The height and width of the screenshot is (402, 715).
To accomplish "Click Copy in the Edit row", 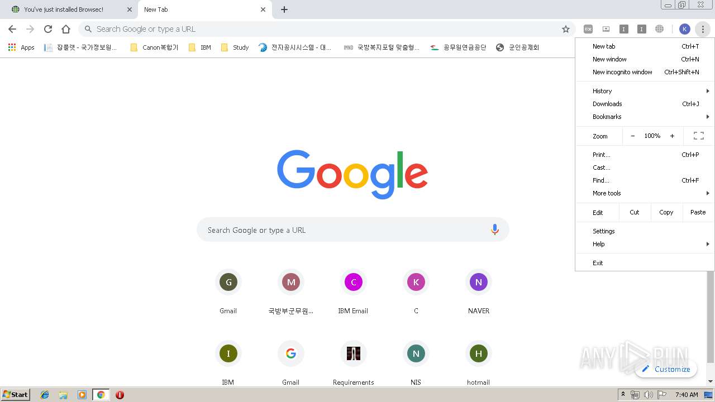I will (x=666, y=212).
